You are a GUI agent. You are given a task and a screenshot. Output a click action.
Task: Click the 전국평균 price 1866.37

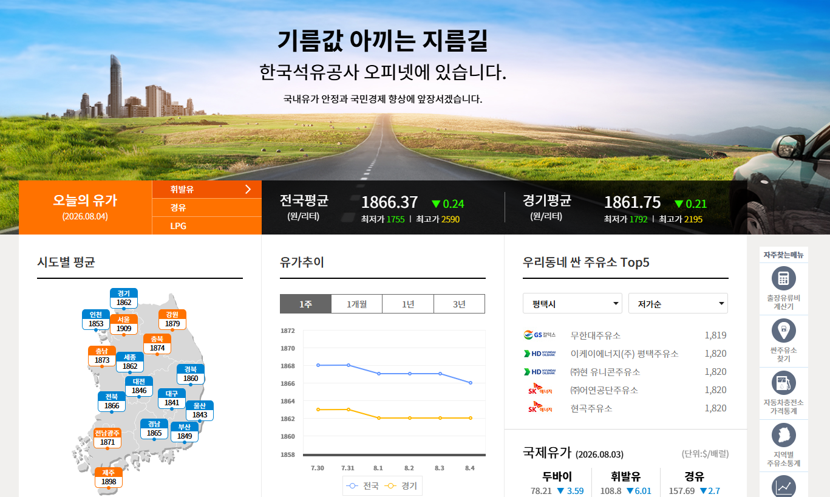389,202
